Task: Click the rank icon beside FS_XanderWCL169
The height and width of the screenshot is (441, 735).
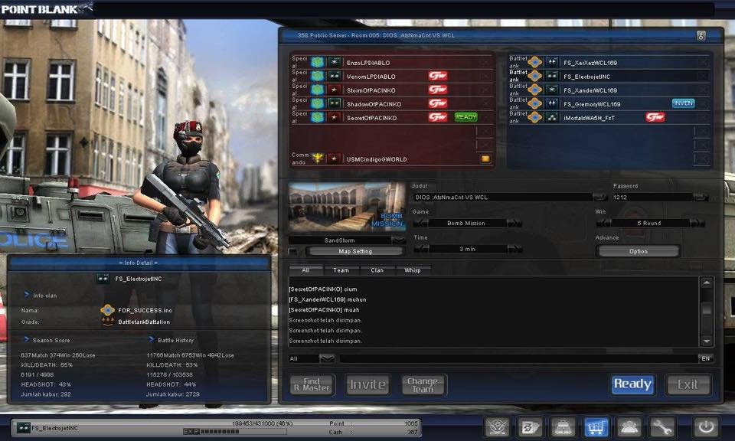Action: click(x=552, y=90)
